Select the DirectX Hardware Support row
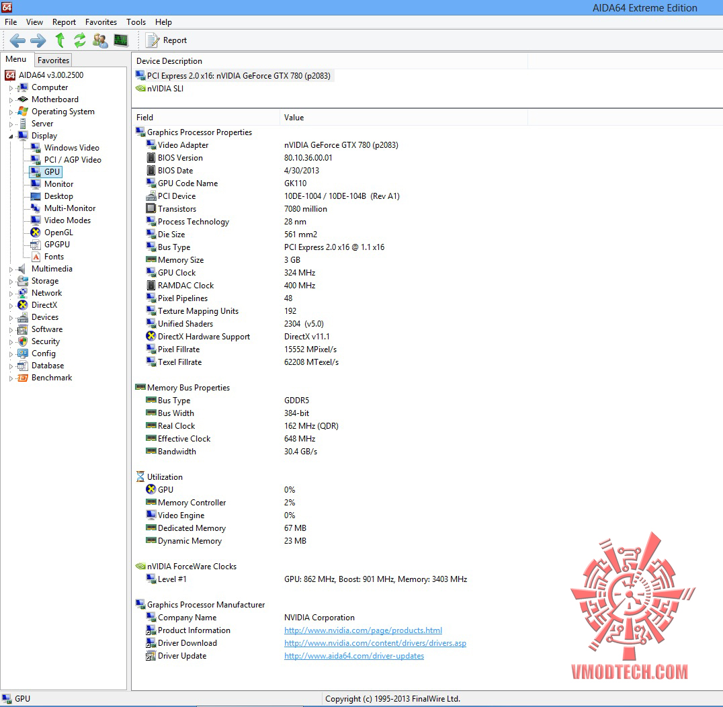 click(x=330, y=337)
